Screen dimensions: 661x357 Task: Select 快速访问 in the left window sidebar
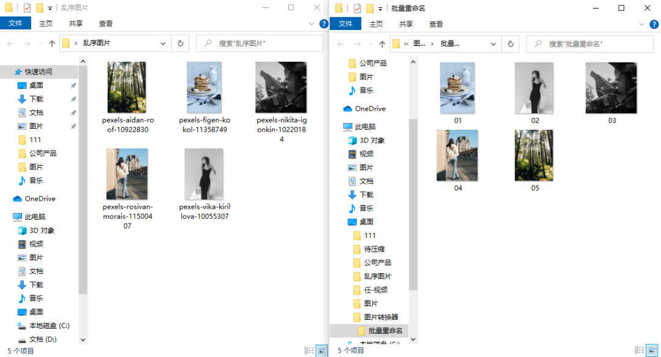click(x=39, y=72)
